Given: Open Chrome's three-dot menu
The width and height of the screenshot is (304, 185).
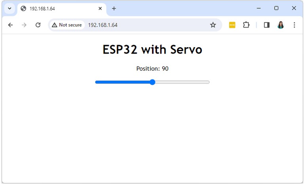Looking at the screenshot, I should tap(294, 25).
